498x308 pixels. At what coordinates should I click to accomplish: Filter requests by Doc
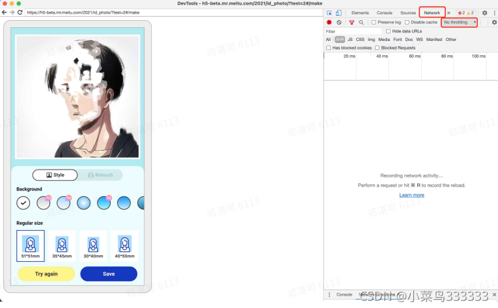[409, 39]
